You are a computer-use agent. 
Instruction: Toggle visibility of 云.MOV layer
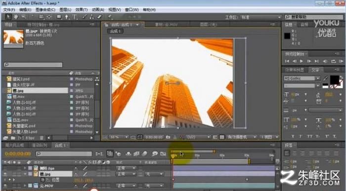pyautogui.click(x=5, y=186)
